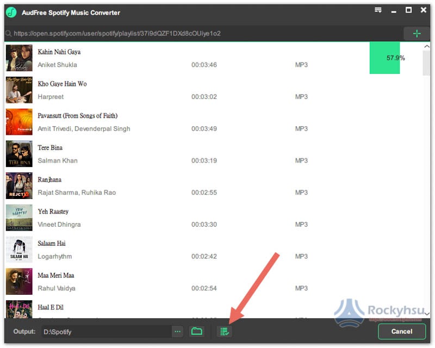The width and height of the screenshot is (435, 348).
Task: Maximize the AudFree window
Action: [408, 10]
